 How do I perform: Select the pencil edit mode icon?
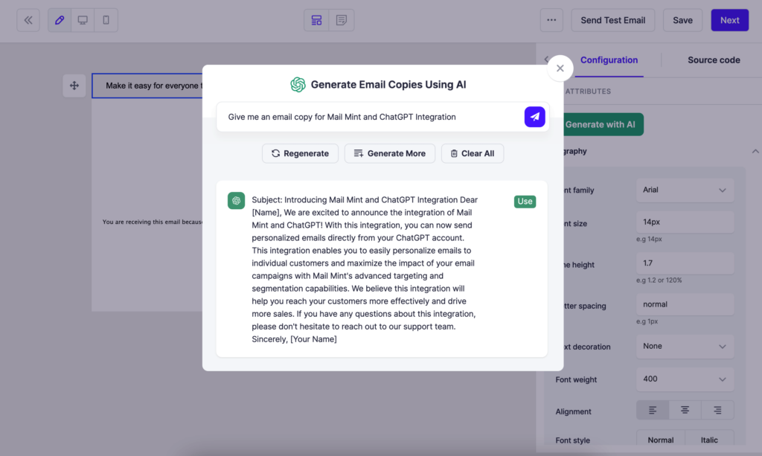coord(60,20)
